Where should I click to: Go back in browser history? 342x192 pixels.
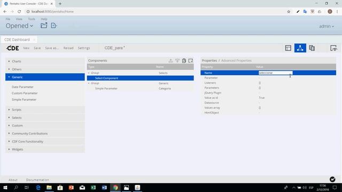click(x=5, y=12)
